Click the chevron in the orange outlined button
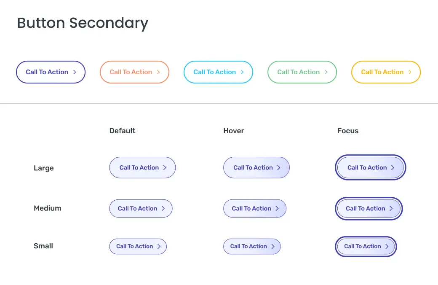The image size is (438, 285). click(x=158, y=72)
